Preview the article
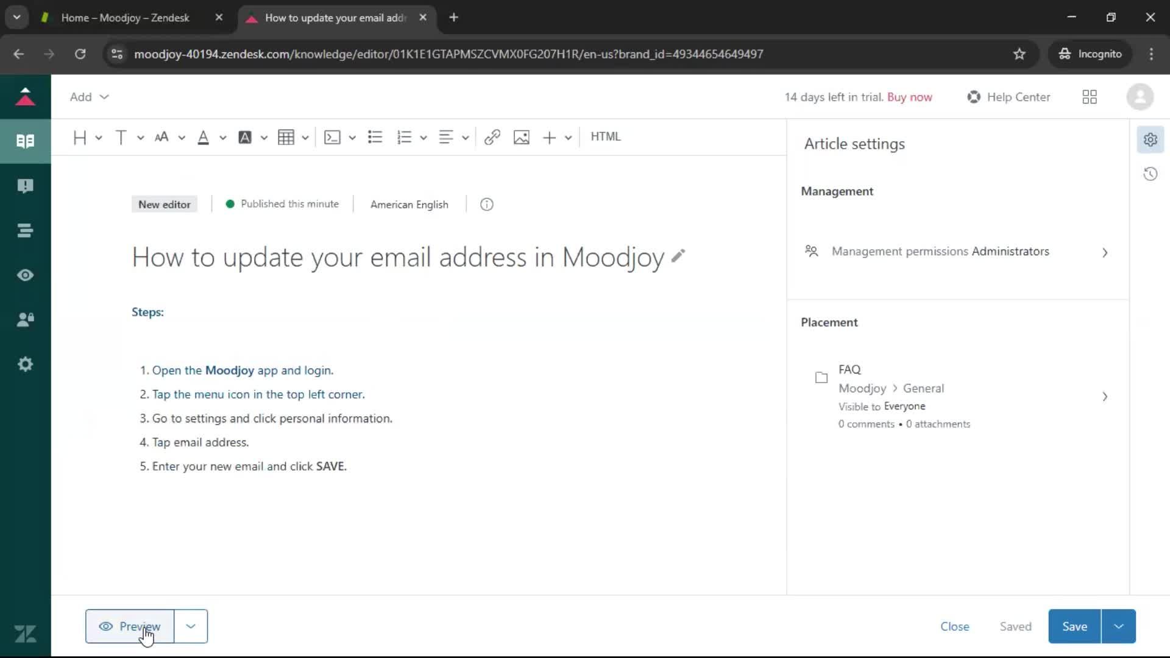Image resolution: width=1170 pixels, height=658 pixels. pos(130,626)
